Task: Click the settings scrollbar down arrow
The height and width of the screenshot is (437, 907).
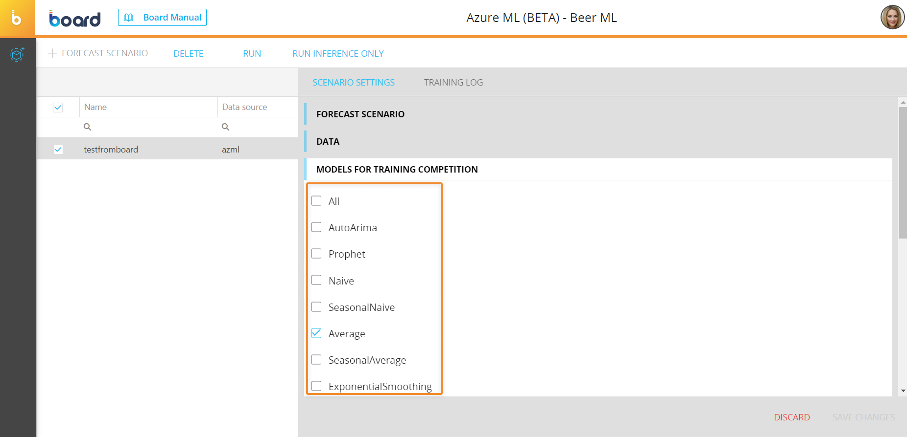Action: 903,391
